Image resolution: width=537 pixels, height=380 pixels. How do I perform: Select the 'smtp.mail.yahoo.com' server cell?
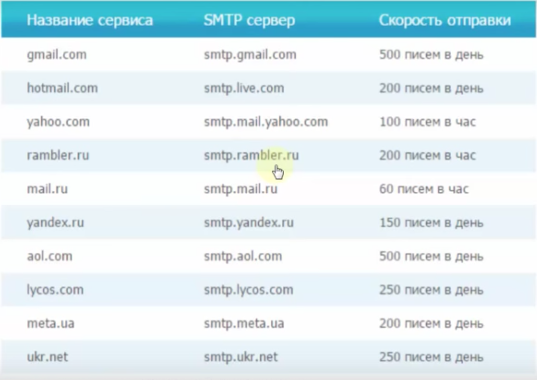[266, 122]
